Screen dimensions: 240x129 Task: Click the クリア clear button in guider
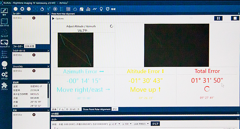(155, 124)
